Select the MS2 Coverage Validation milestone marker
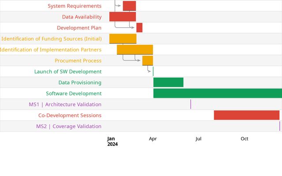Image resolution: width=282 pixels, height=176 pixels. point(279,126)
